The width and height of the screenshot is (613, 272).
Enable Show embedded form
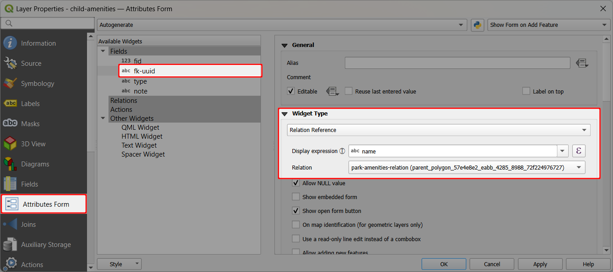pyautogui.click(x=296, y=197)
